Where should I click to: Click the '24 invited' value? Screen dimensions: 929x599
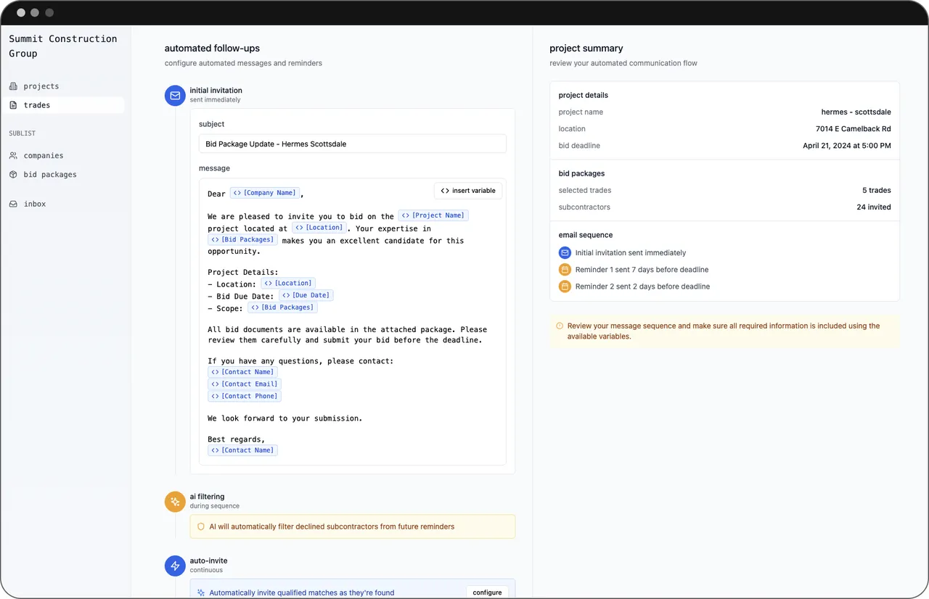(874, 207)
